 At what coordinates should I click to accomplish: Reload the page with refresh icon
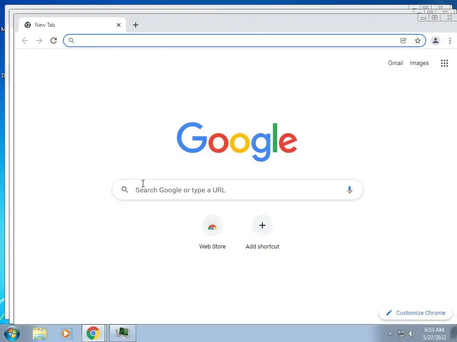[54, 41]
